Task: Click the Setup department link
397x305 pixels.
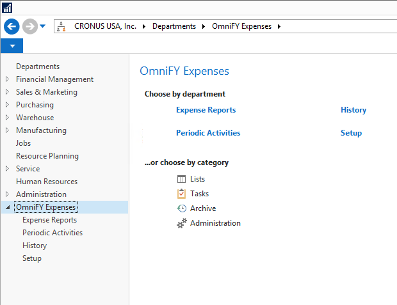Action: [351, 133]
